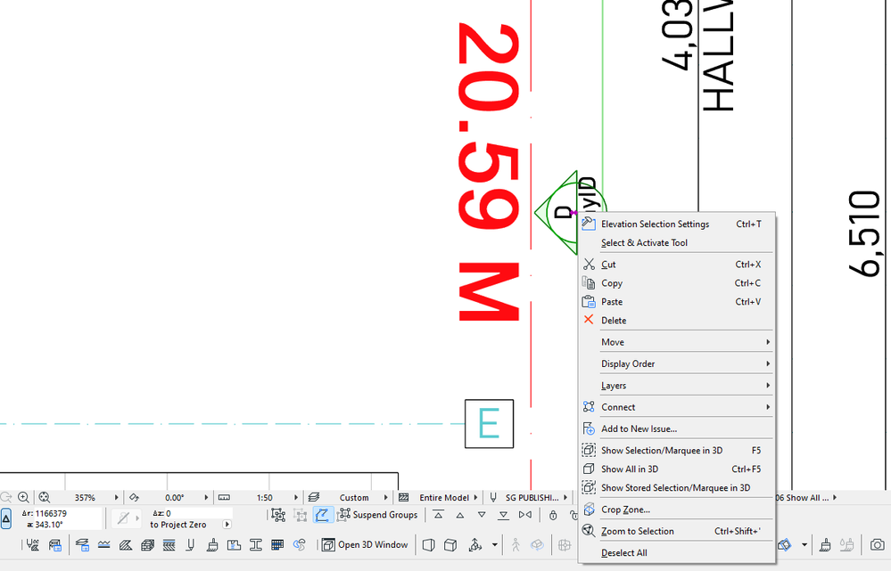Click the set orientation icon
891x571 pixels.
(134, 498)
